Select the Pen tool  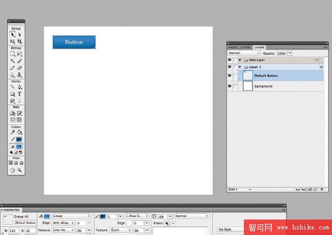tap(19, 87)
